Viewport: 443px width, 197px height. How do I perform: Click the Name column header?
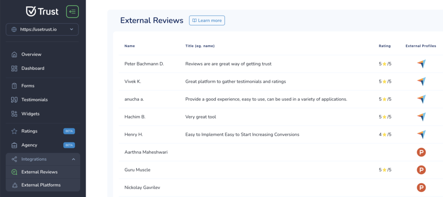(130, 46)
